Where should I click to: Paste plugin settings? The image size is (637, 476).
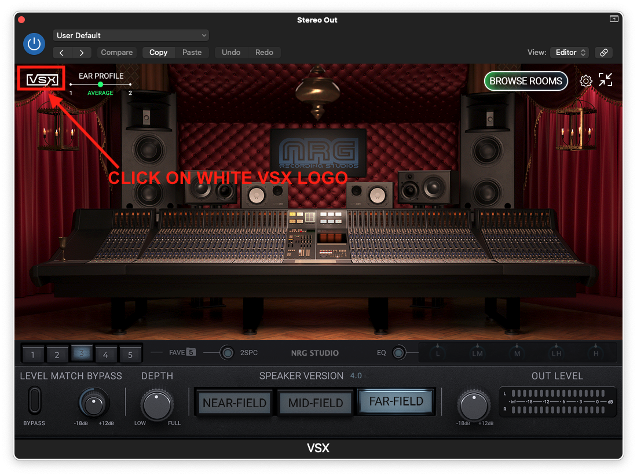[x=192, y=53]
